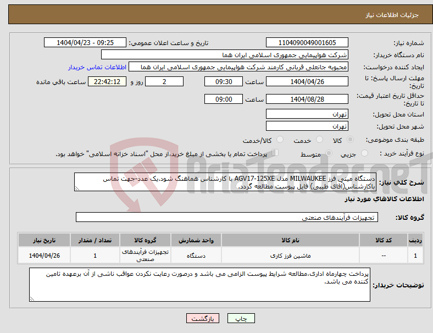
Task: Click the page title جزئیات اطلاعات نیاز
Action: [392, 15]
